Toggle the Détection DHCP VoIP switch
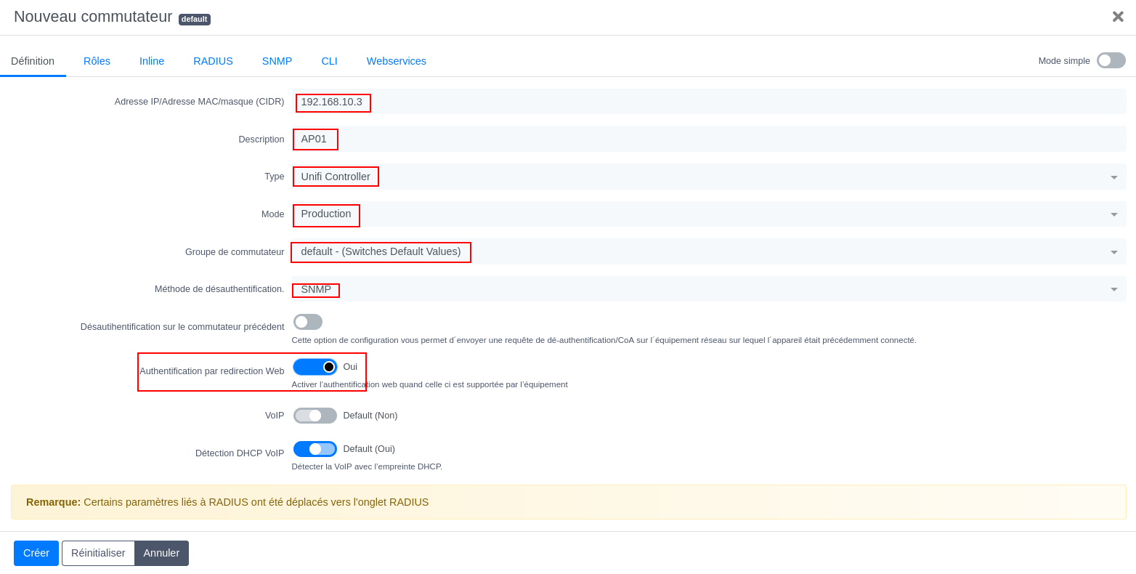Viewport: 1136px width, 574px height. tap(315, 449)
